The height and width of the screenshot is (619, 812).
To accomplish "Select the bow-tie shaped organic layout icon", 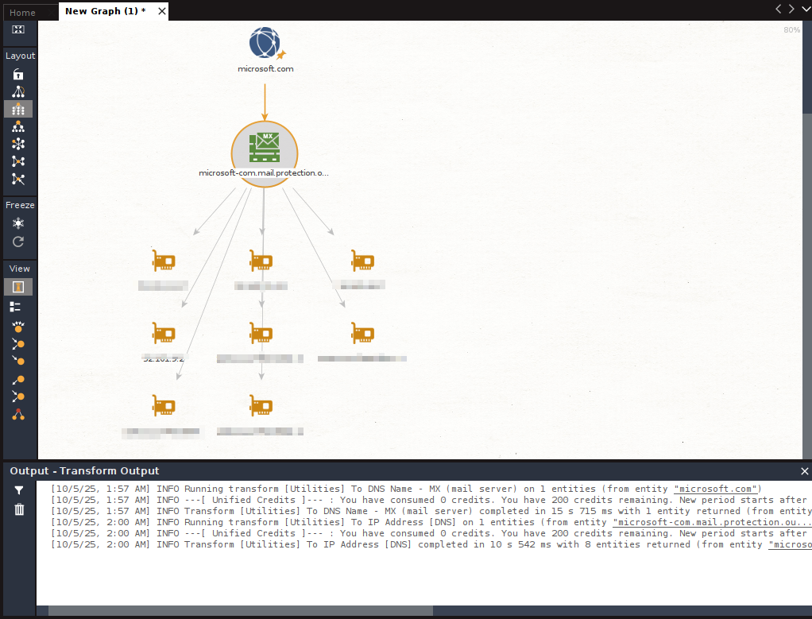I will pyautogui.click(x=18, y=161).
